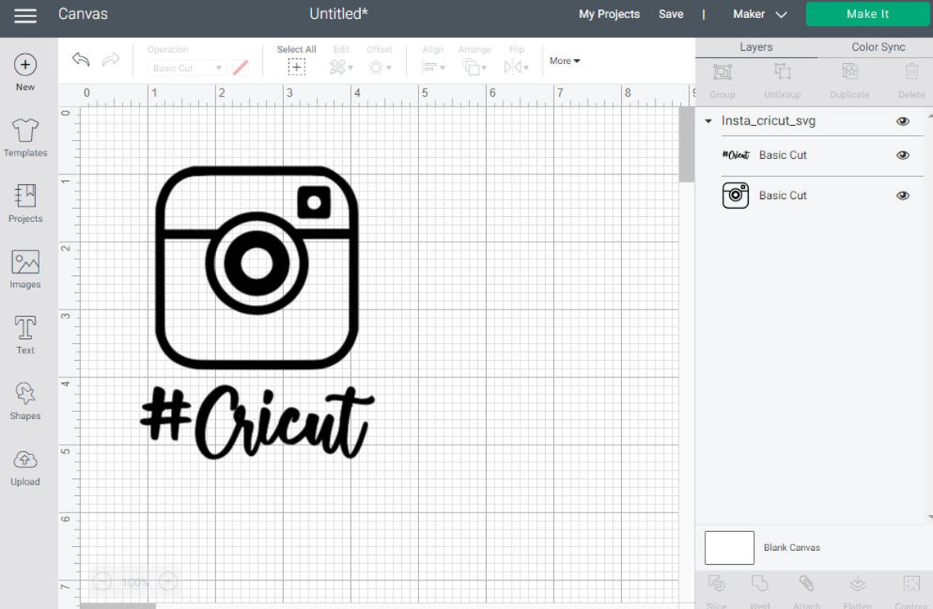The width and height of the screenshot is (933, 609).
Task: Toggle visibility of the #Cricut text layer
Action: pos(903,155)
